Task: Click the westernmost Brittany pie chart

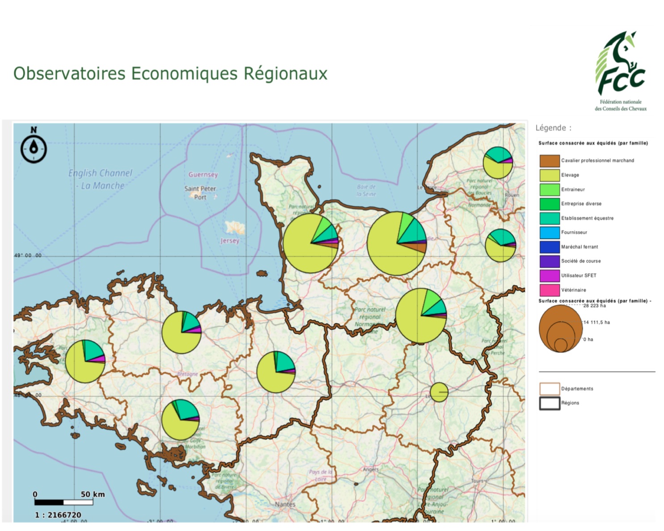Action: (85, 361)
